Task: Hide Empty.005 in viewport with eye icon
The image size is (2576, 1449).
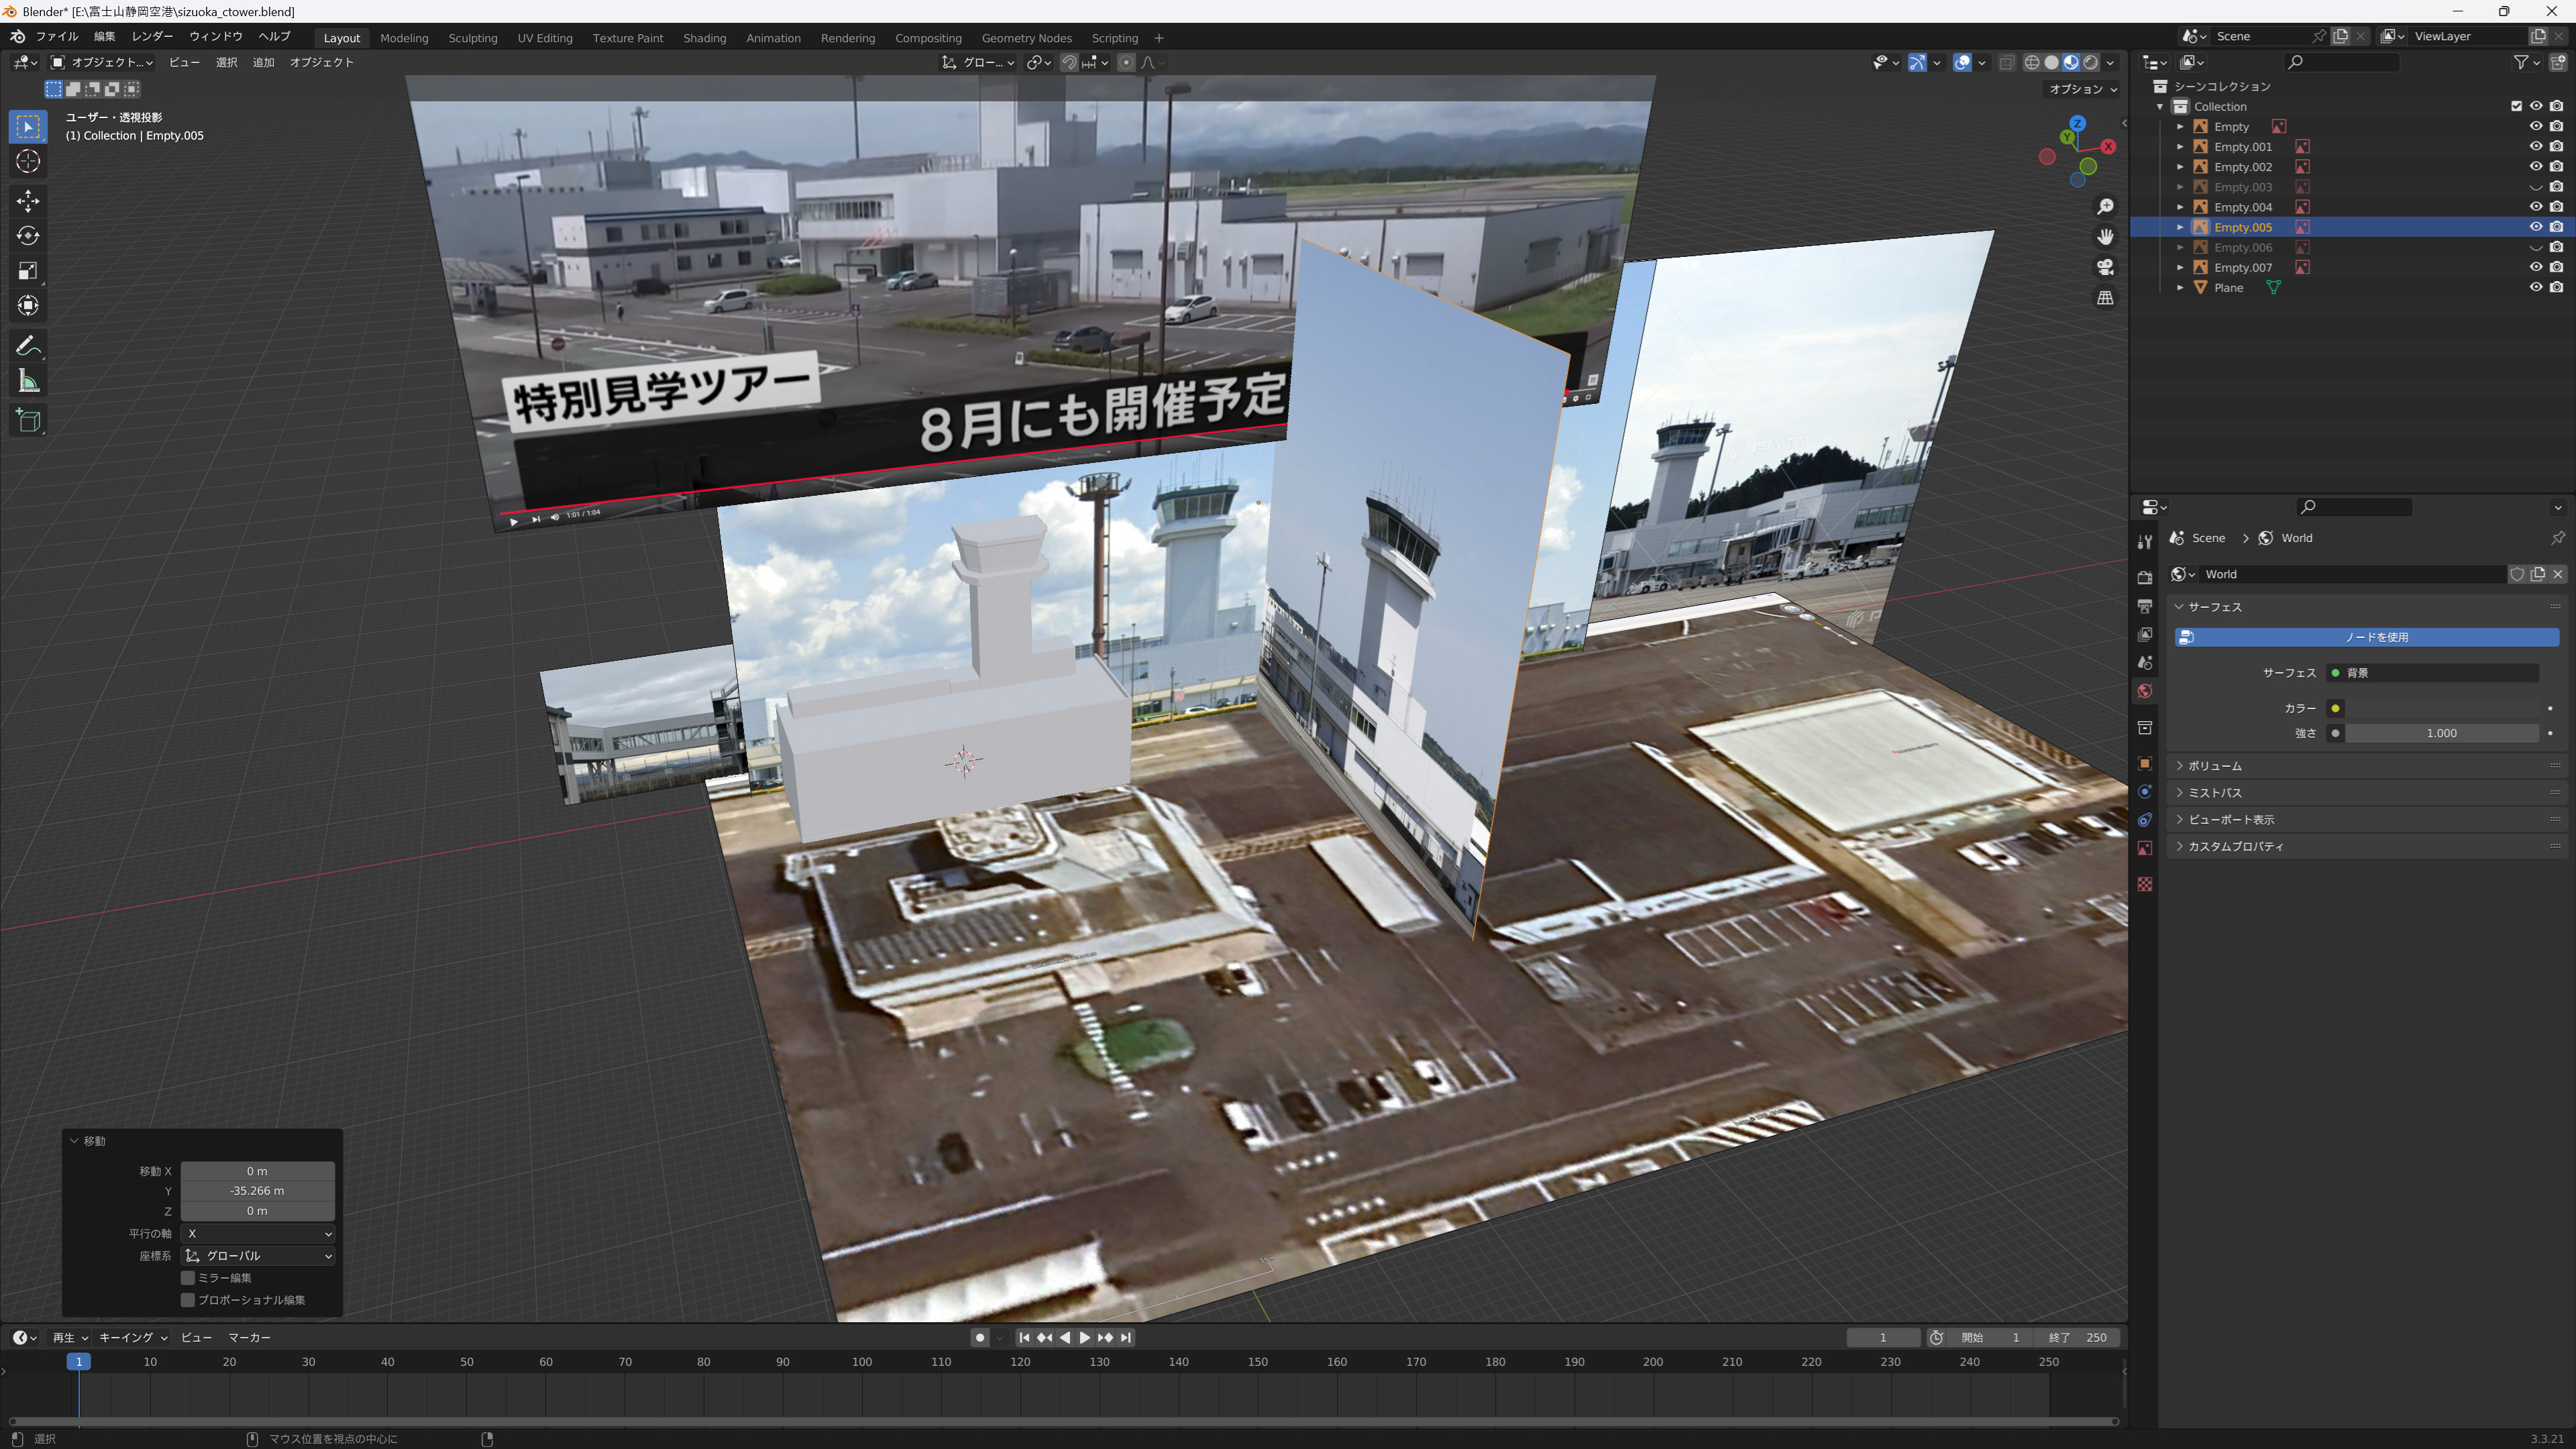Action: (2536, 227)
